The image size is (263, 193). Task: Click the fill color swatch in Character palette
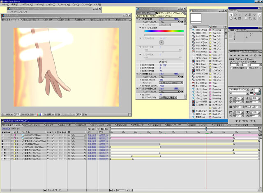[x=256, y=90]
